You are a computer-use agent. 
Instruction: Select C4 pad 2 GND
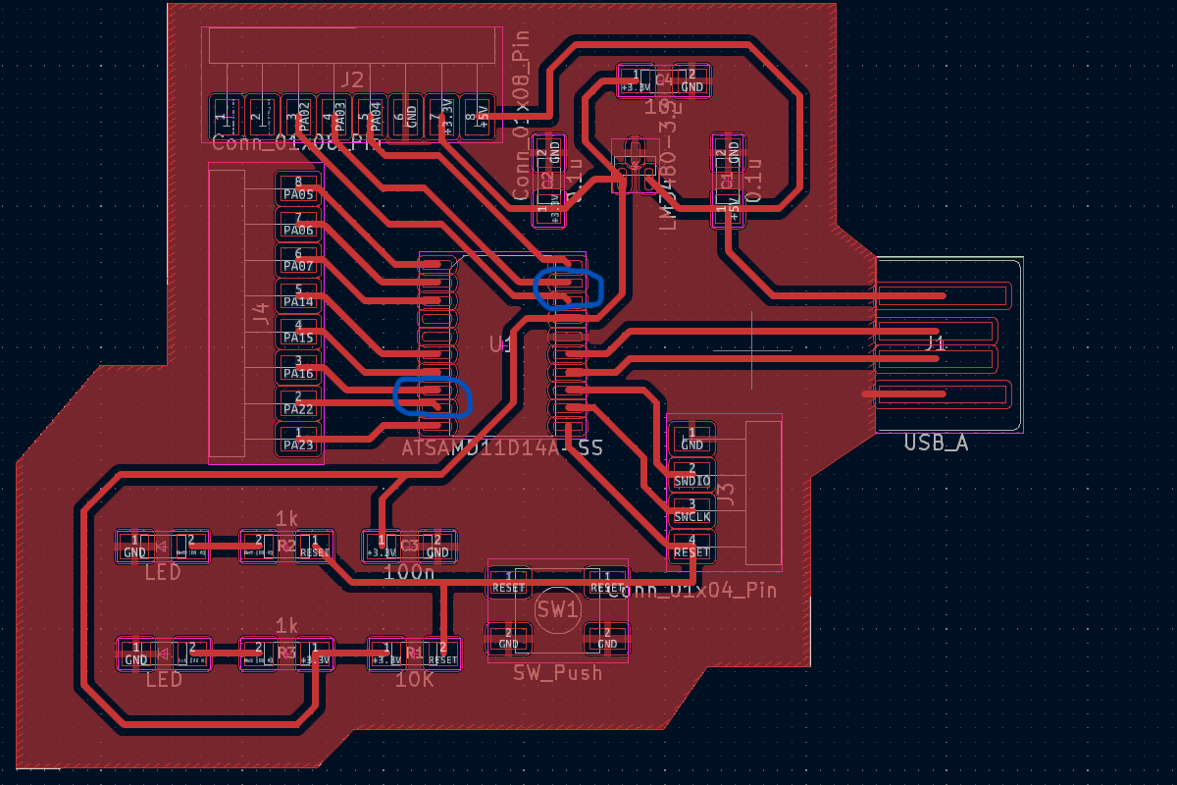[692, 81]
